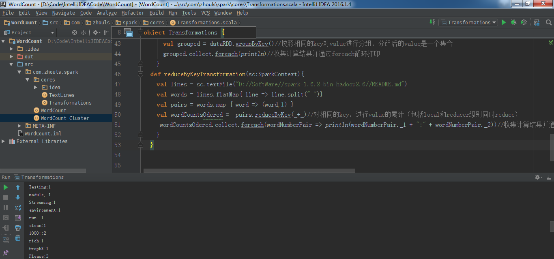The image size is (554, 259).
Task: Click the editor horizontal scrollbar
Action: [249, 171]
